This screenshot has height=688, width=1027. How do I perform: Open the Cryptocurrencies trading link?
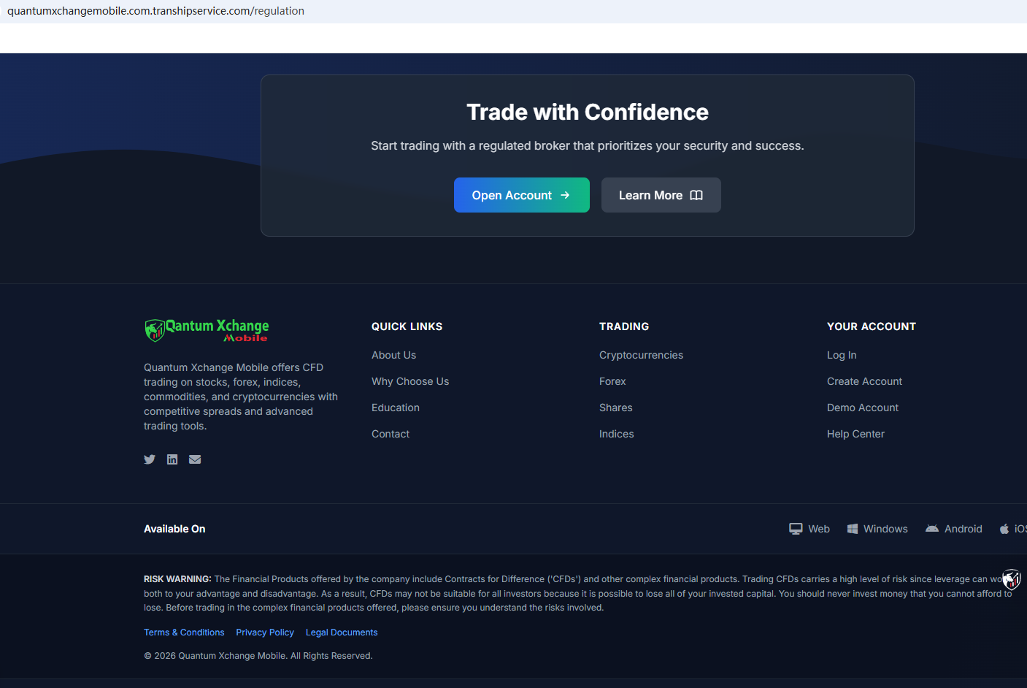(x=641, y=355)
